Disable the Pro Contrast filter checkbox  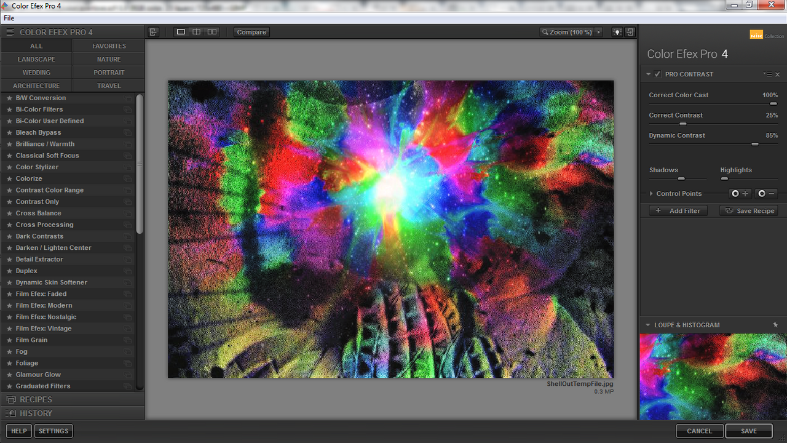[x=658, y=74]
